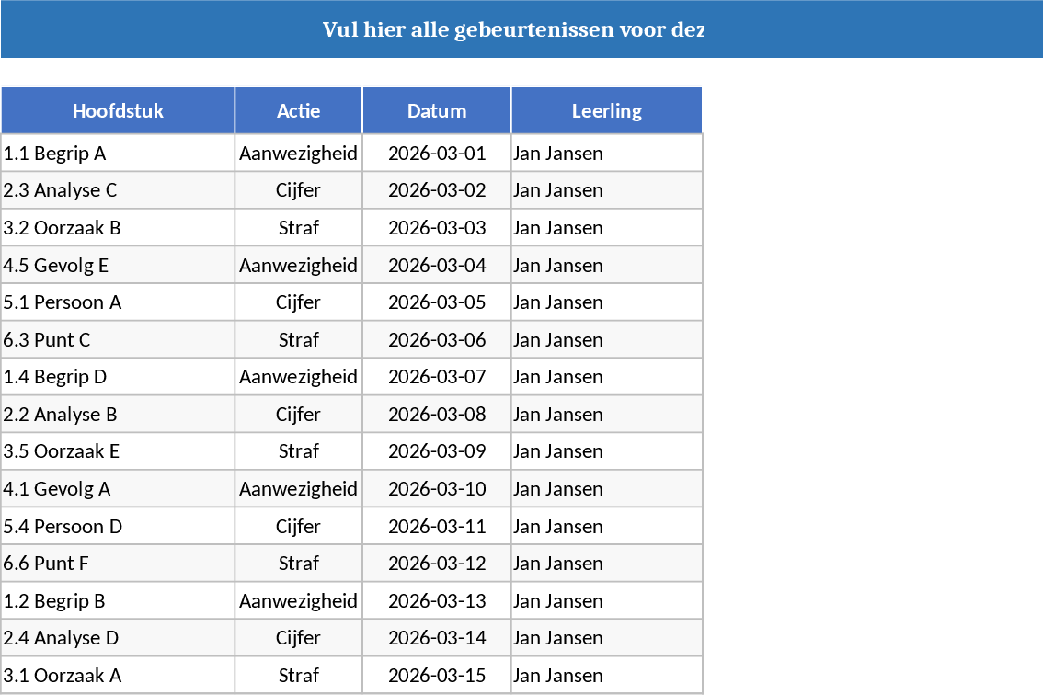The height and width of the screenshot is (695, 1043).
Task: Click the blue title banner text
Action: tap(512, 29)
